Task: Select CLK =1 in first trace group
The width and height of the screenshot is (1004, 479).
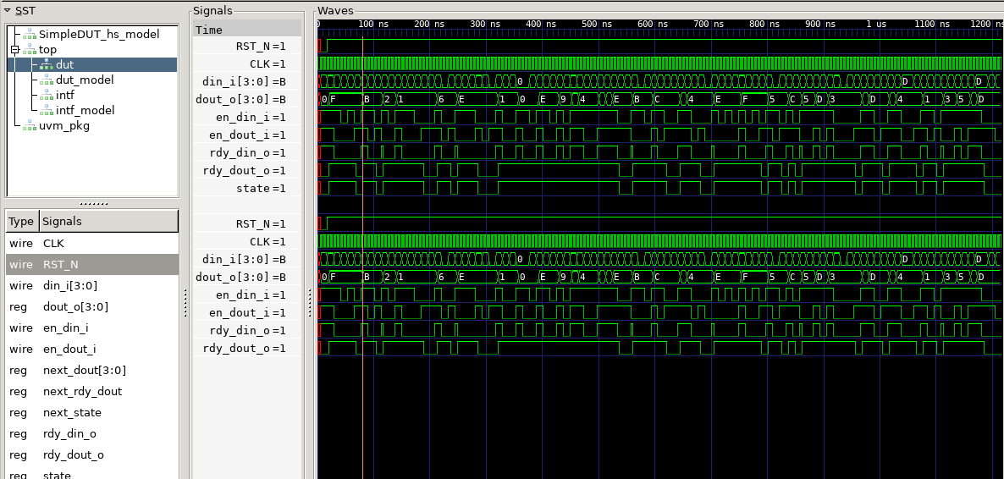Action: [247, 64]
